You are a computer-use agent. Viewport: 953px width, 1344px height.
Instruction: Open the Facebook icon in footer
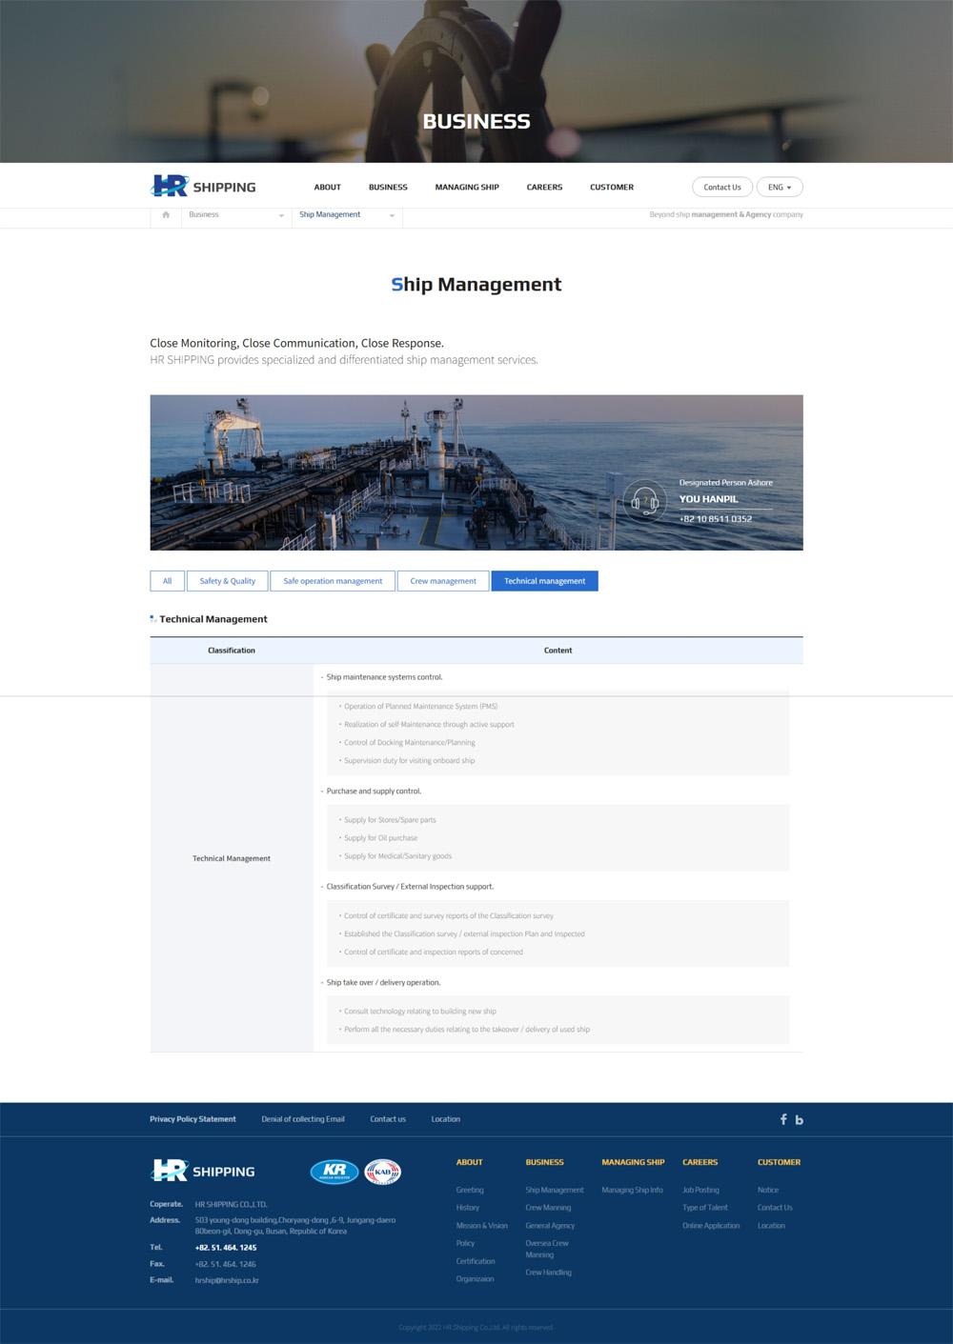click(x=783, y=1119)
